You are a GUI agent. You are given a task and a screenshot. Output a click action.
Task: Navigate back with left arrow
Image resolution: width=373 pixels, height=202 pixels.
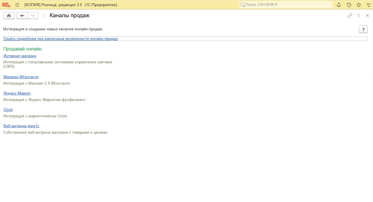(22, 15)
